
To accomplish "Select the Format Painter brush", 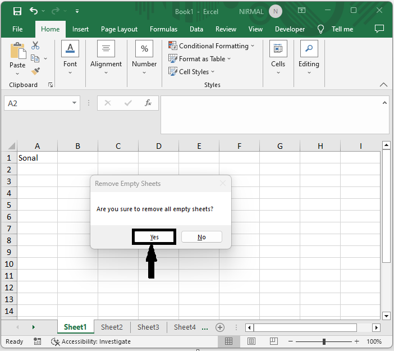I will pyautogui.click(x=35, y=71).
